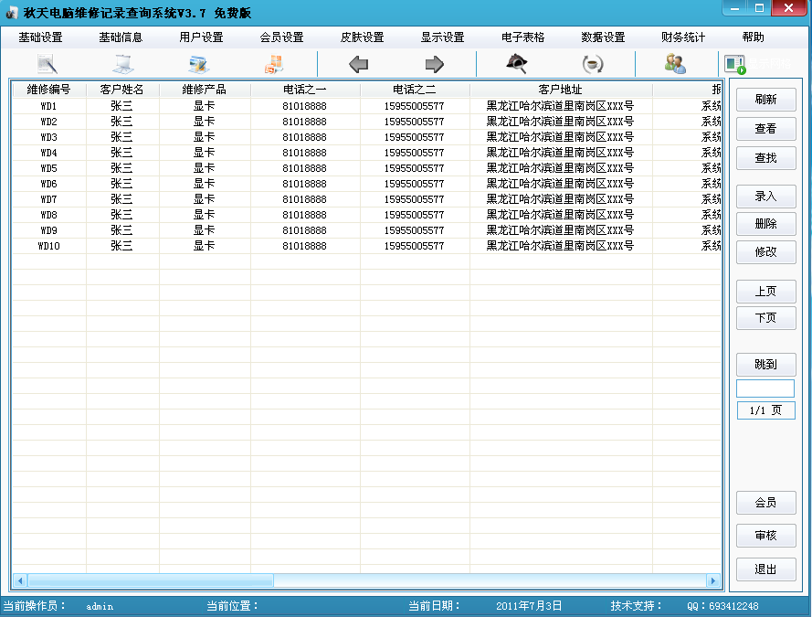Image resolution: width=812 pixels, height=617 pixels.
Task: Click the 客户姓名 column header
Action: [121, 90]
